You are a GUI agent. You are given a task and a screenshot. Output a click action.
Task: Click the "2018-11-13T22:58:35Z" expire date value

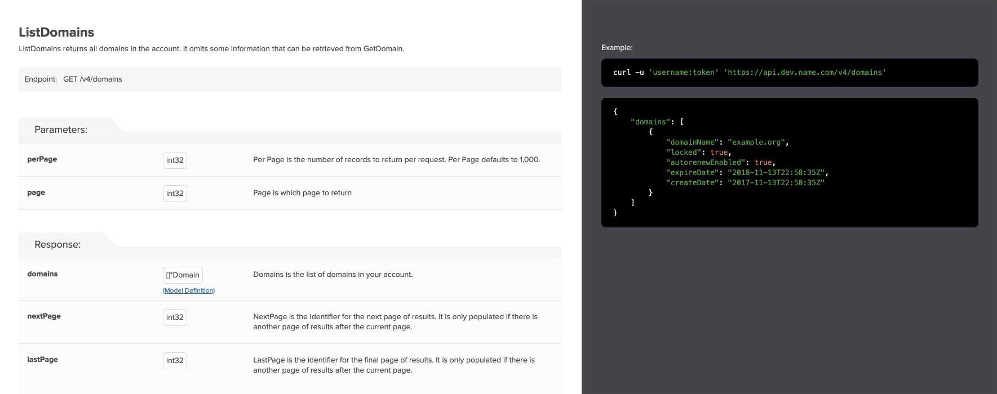(x=776, y=173)
